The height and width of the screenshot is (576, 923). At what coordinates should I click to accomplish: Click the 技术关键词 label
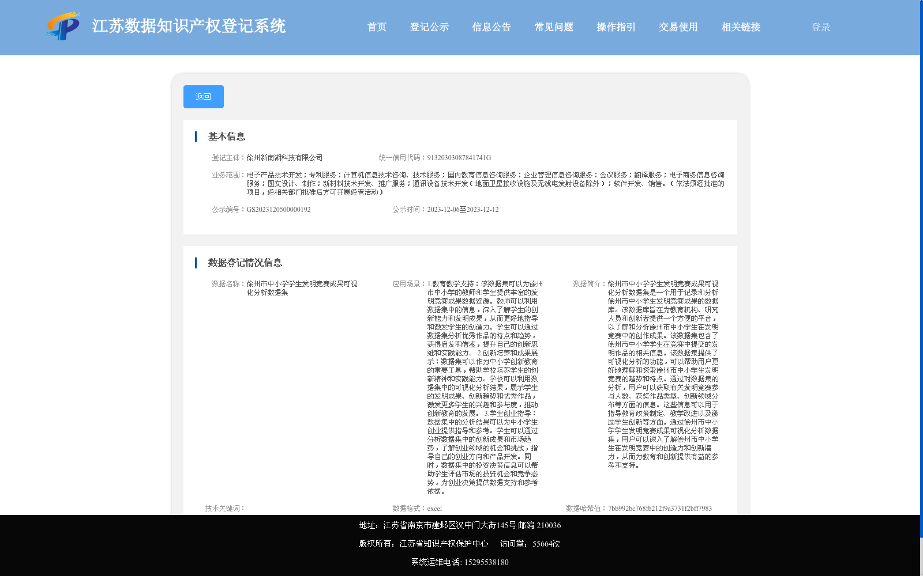point(225,509)
